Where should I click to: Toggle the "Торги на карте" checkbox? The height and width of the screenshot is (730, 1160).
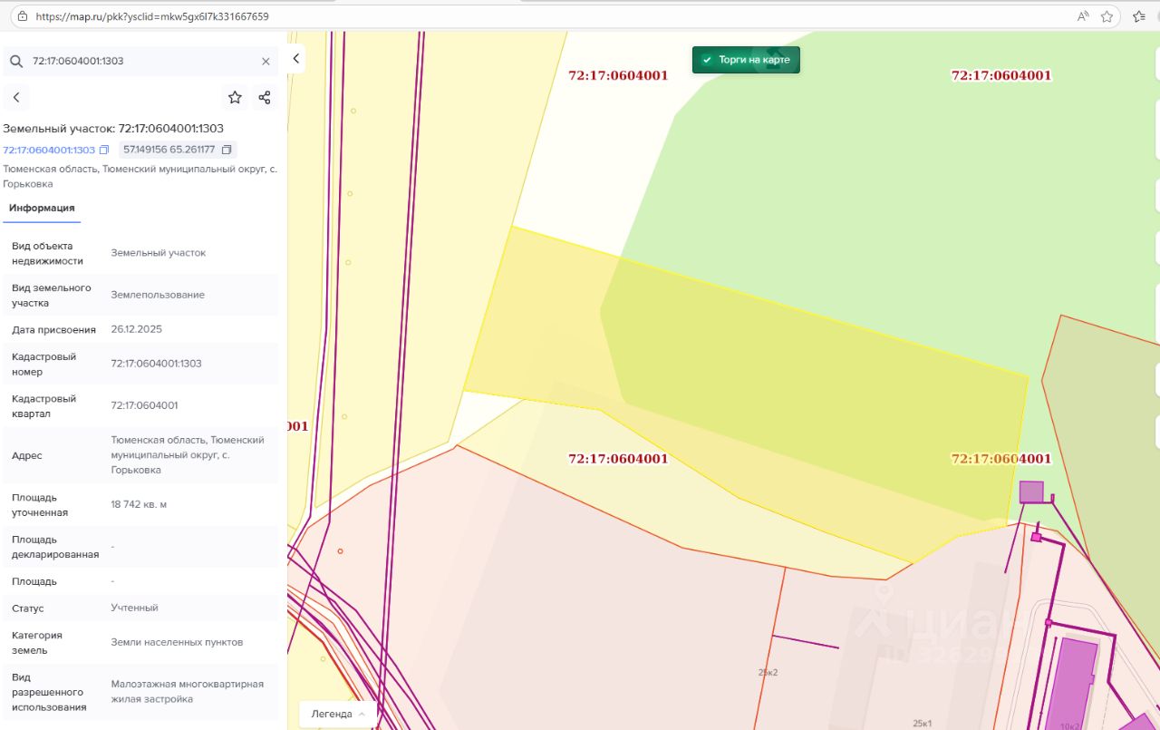[708, 60]
